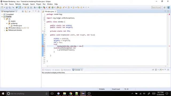Click the green Run button icon
171x96 pixels.
tap(39, 7)
